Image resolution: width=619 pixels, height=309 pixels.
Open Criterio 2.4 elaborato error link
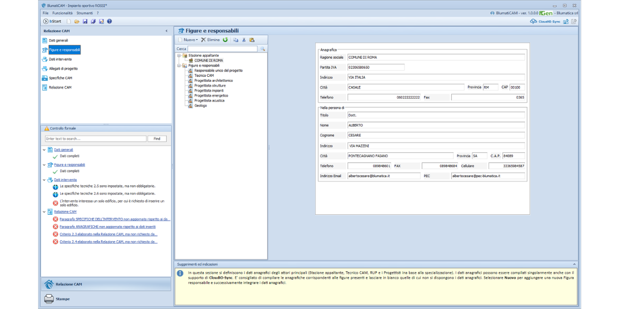(x=108, y=242)
